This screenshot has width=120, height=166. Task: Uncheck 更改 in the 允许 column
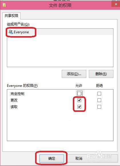[x=79, y=100]
